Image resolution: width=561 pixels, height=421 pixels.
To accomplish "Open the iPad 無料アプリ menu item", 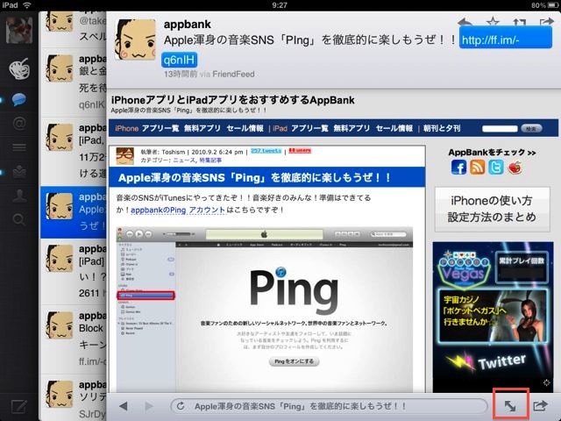I will pos(352,128).
